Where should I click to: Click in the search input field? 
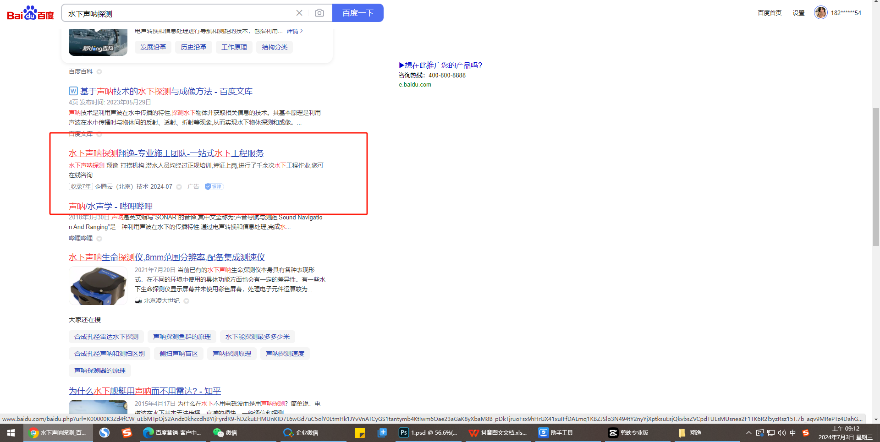click(179, 13)
